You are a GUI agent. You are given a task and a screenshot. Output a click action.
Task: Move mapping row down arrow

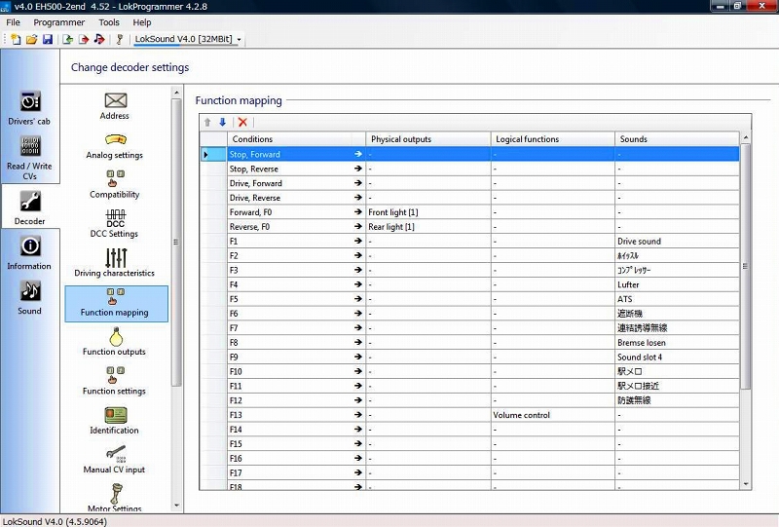pyautogui.click(x=223, y=122)
